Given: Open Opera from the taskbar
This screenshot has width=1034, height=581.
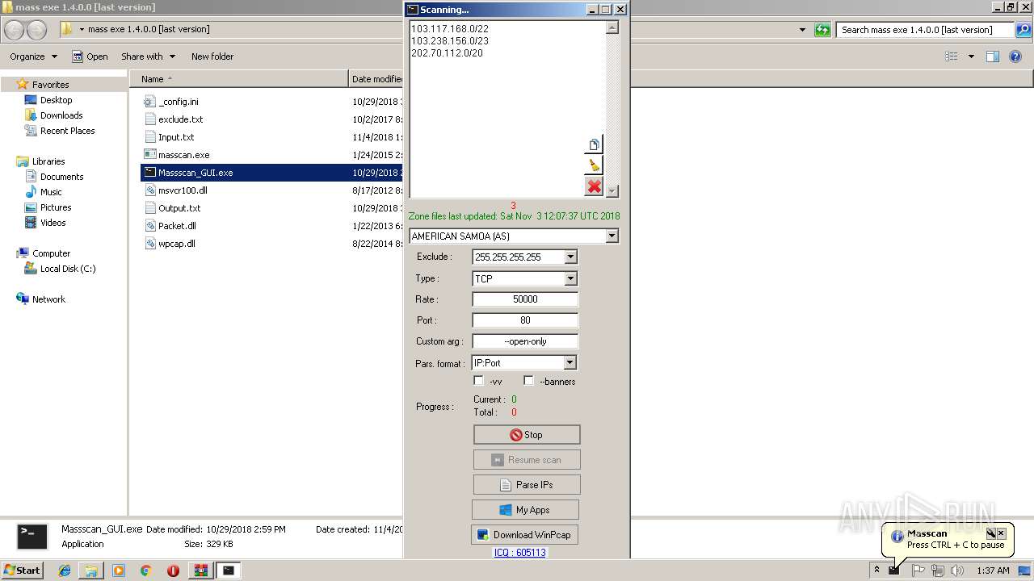Looking at the screenshot, I should [173, 571].
